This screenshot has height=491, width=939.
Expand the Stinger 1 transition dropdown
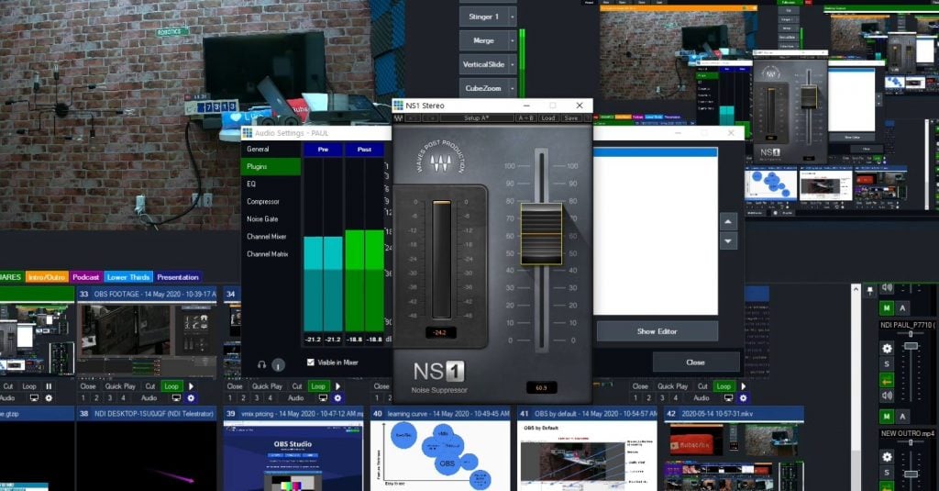pos(512,17)
